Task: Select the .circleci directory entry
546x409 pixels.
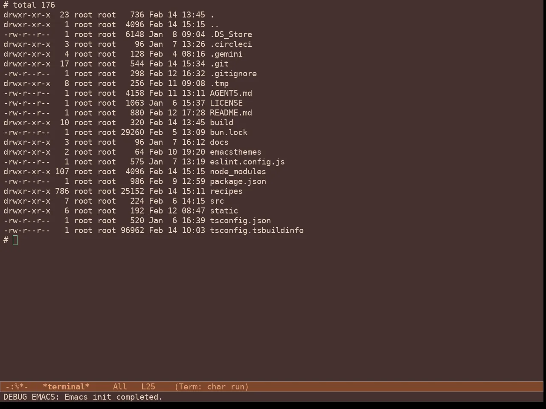Action: [x=231, y=44]
